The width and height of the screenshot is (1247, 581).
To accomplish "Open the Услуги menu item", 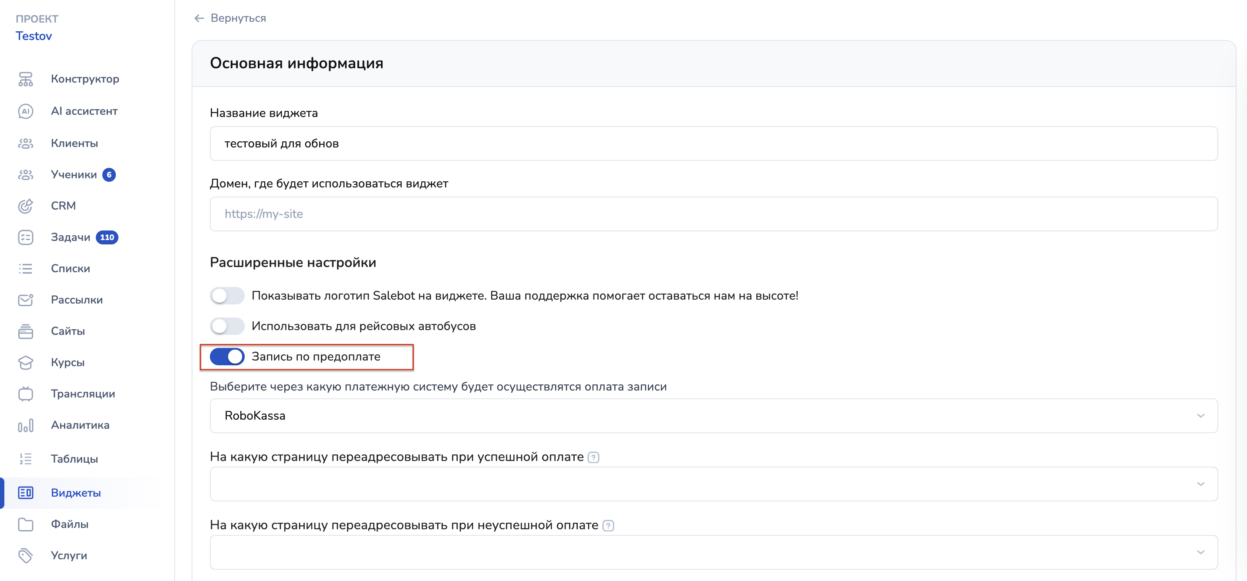I will tap(69, 555).
